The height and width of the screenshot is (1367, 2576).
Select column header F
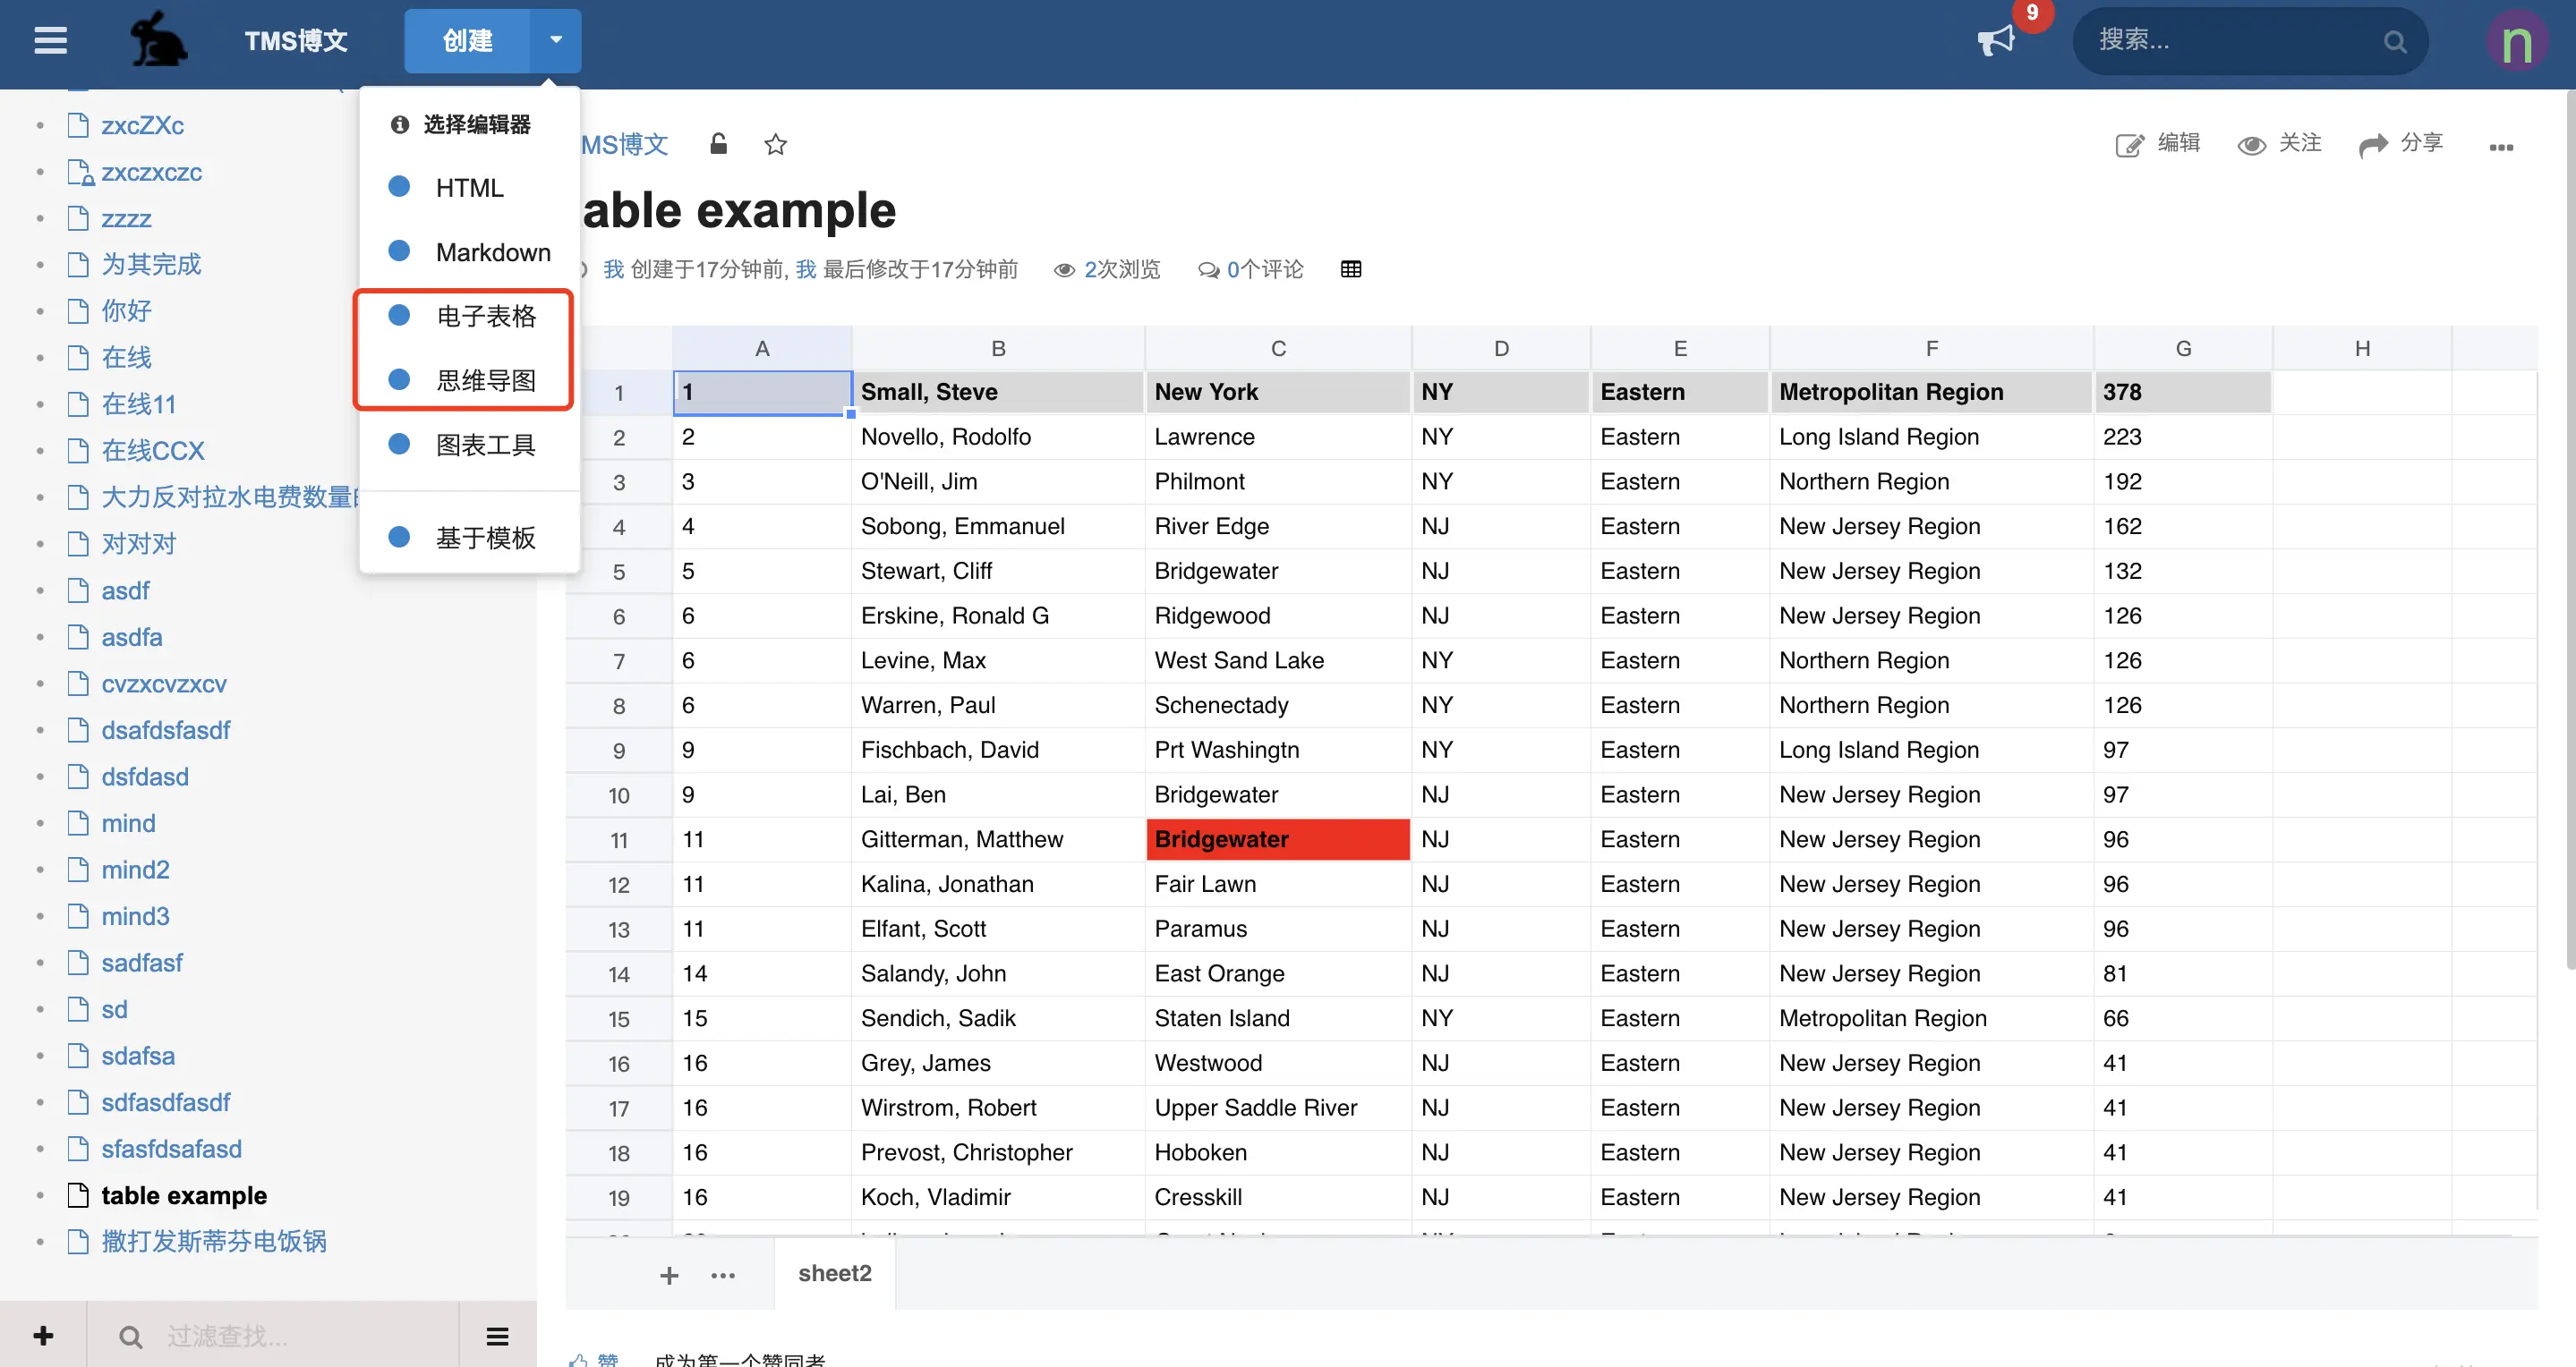point(1931,348)
